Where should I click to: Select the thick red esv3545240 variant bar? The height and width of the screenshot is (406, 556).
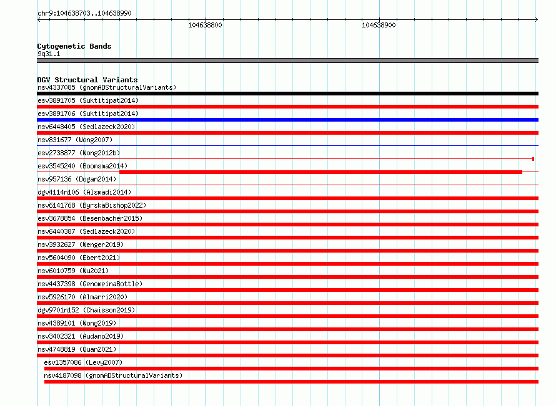[x=321, y=172]
